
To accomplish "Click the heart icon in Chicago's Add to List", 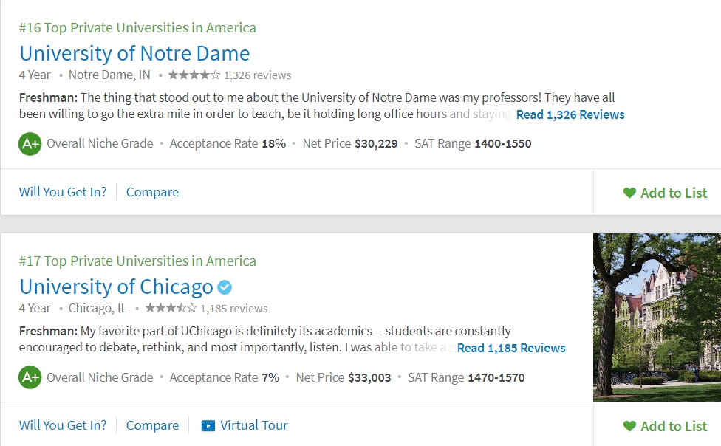I will coord(629,426).
